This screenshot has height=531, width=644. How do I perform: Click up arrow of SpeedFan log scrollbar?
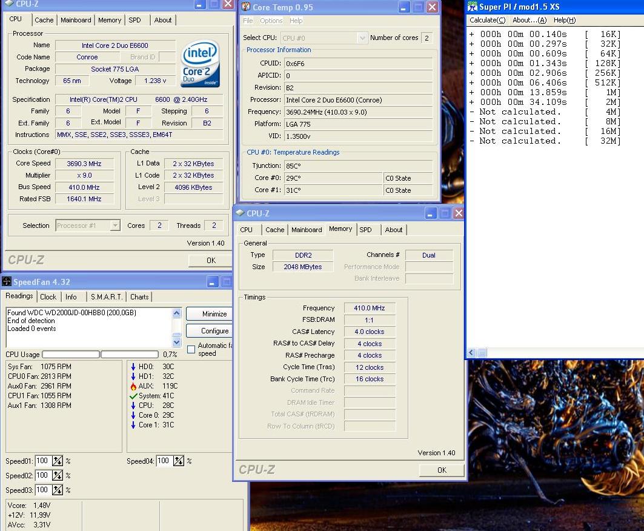coord(177,313)
